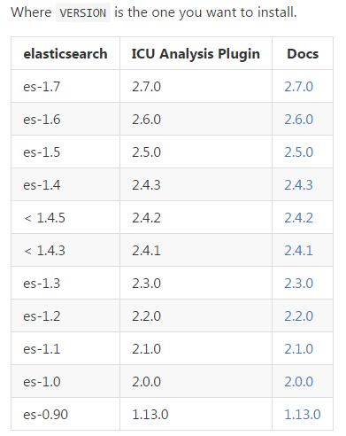Open the 2.3.0 docs link
Viewport: 346px width, 436px height.
pyautogui.click(x=298, y=284)
